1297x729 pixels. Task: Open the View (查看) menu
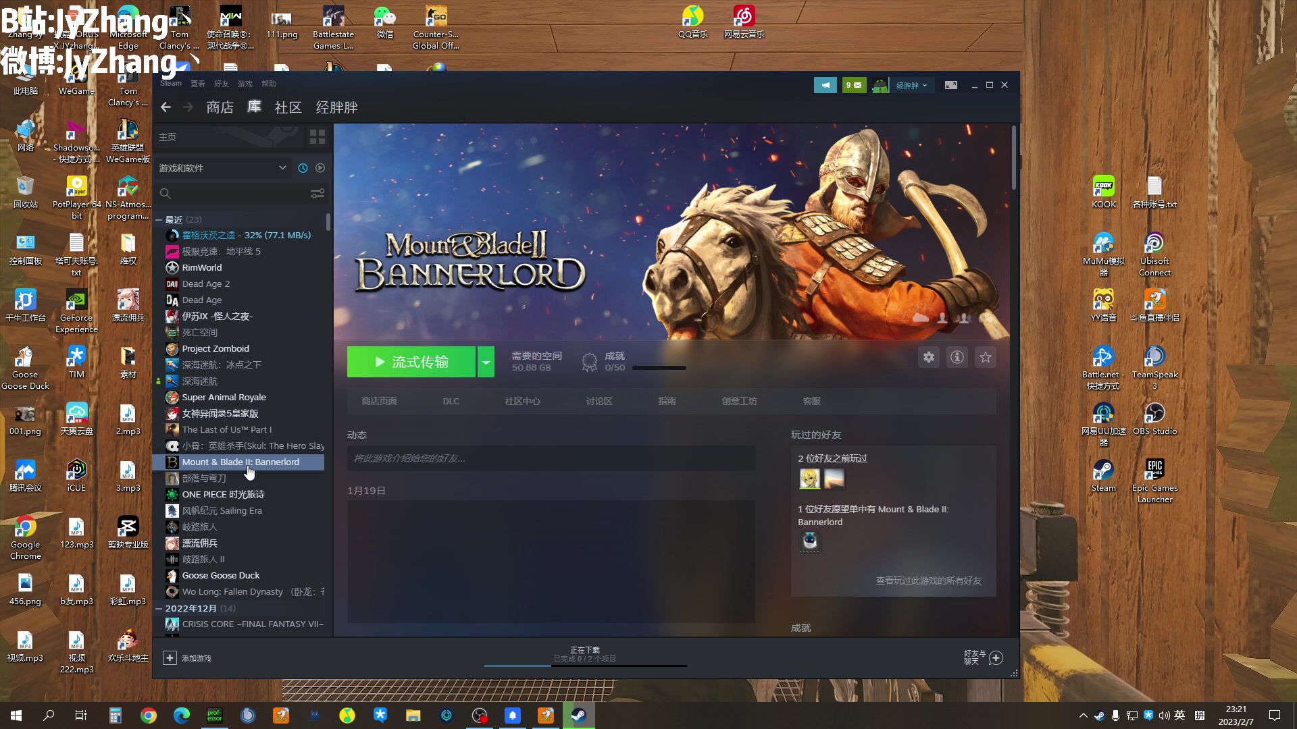point(197,84)
